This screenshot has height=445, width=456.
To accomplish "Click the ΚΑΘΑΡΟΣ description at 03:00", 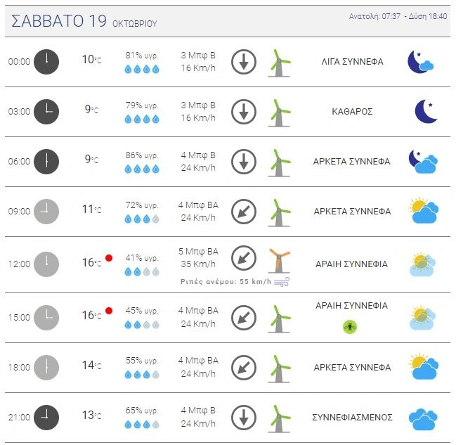I will 352,111.
